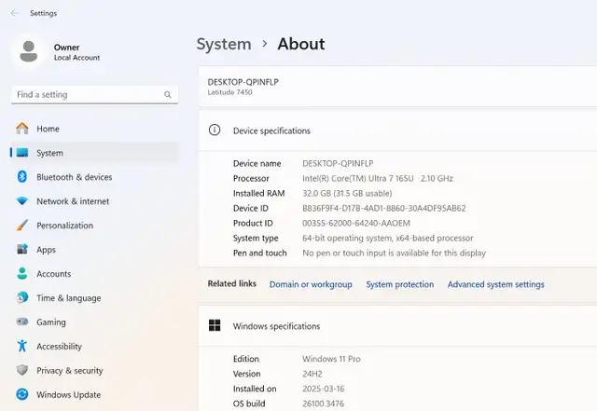The image size is (597, 411).
Task: Collapse the Device specifications section header
Action: tap(397, 130)
